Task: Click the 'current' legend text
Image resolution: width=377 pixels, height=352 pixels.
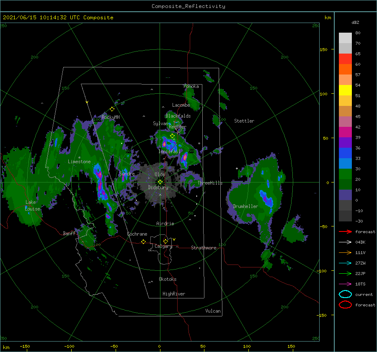Action: 364,294
